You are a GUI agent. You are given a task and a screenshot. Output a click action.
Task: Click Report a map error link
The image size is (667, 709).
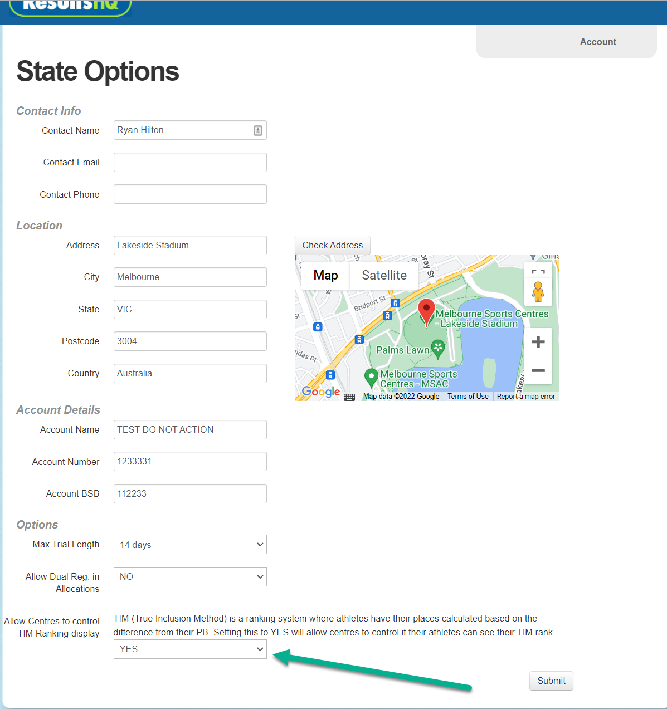pyautogui.click(x=526, y=397)
